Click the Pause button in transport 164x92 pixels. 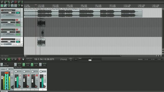(x=12, y=59)
